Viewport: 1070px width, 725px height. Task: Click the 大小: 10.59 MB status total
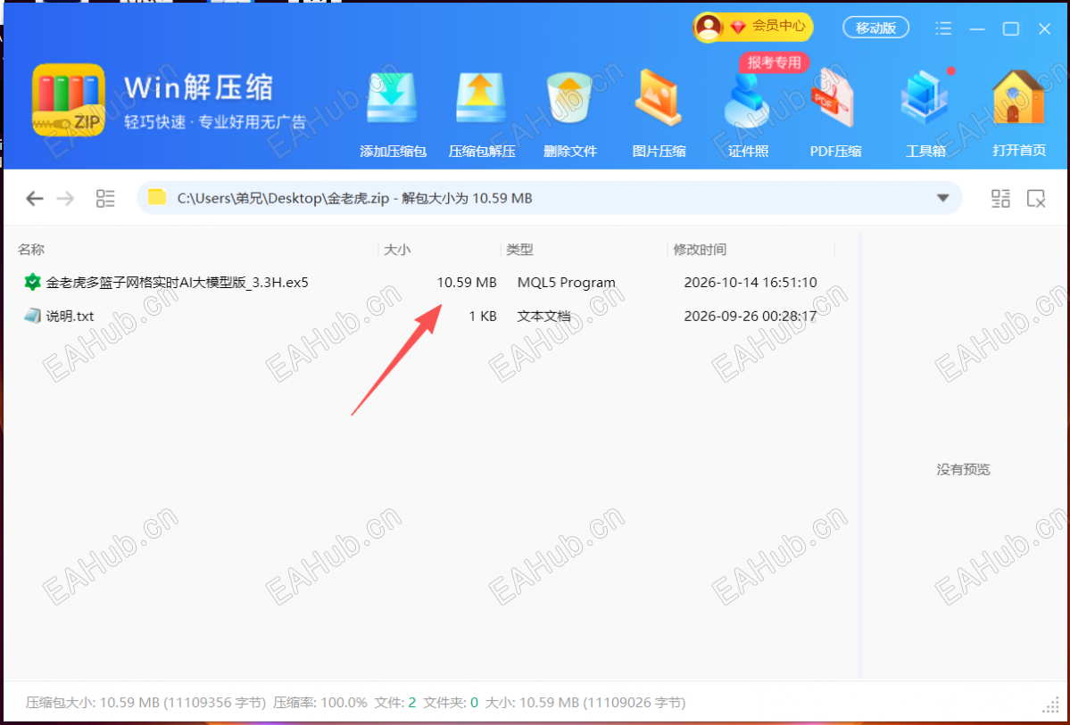585,703
